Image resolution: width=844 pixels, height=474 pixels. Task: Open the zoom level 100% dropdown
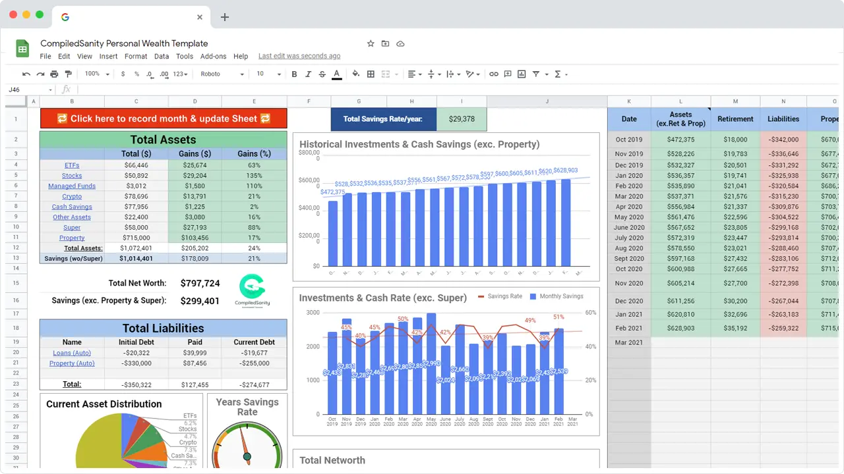[96, 74]
